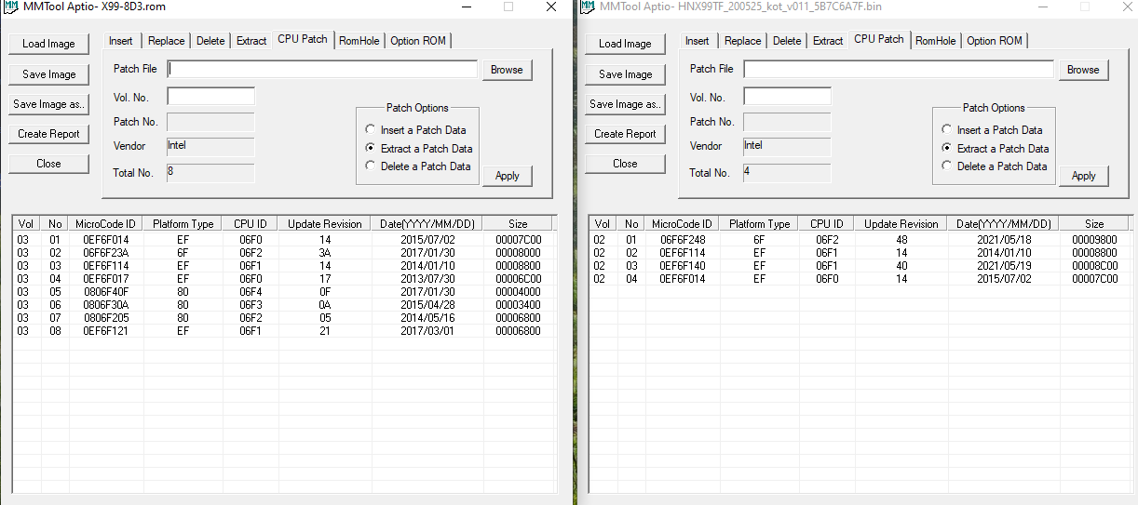Open the Insert tab in X99-8D3 window

121,41
